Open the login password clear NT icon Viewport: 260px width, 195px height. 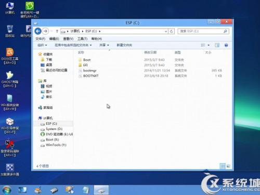(10, 149)
